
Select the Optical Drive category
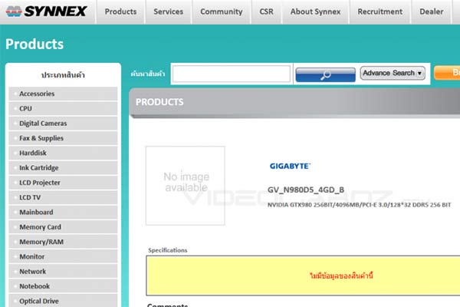point(63,301)
